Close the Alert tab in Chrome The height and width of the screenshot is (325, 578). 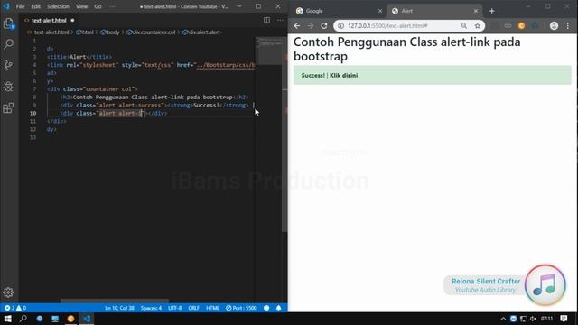(476, 11)
